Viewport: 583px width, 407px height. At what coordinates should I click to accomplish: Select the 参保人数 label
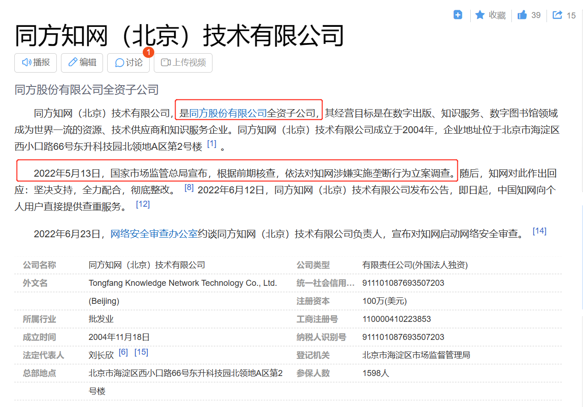tap(313, 373)
